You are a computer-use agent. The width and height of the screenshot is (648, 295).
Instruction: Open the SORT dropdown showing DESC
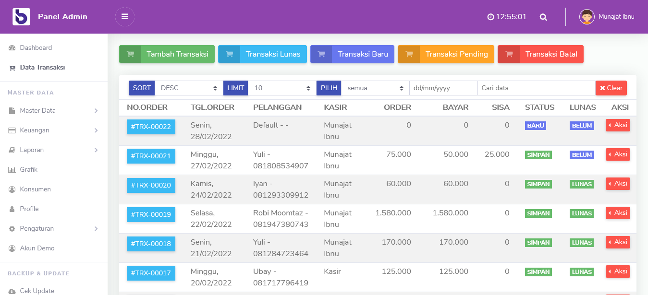pos(189,88)
